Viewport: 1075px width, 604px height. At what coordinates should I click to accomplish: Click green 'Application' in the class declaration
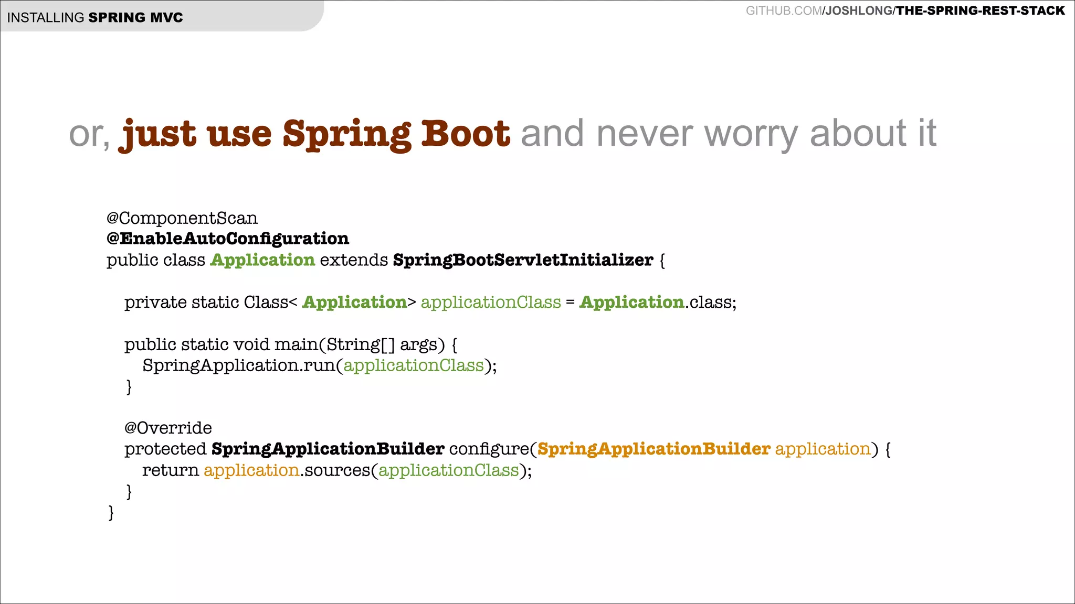(262, 260)
